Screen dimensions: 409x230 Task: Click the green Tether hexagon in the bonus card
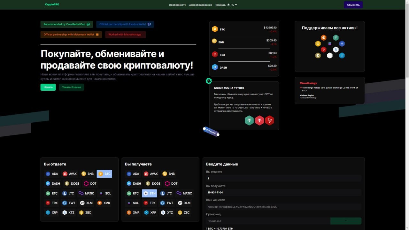pos(249,120)
